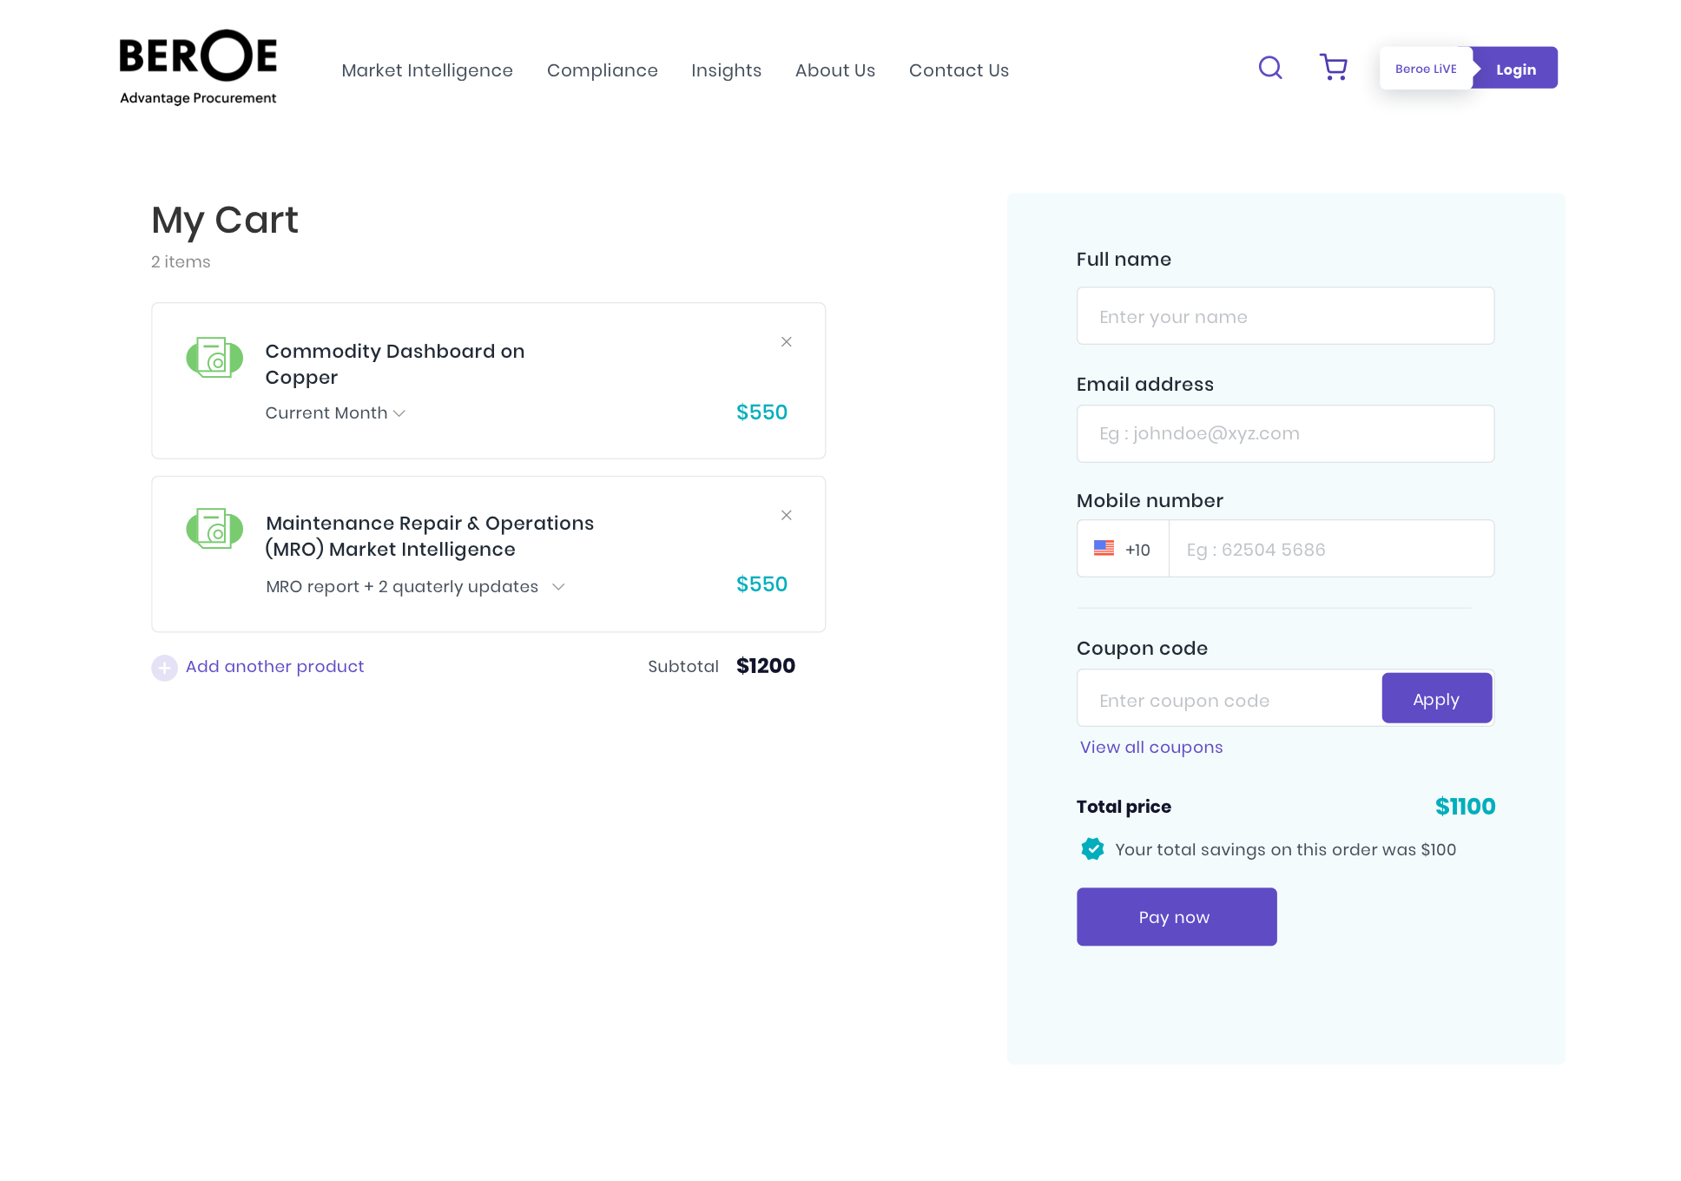This screenshot has height=1181, width=1681.
Task: Click the Pay now button
Action: tap(1176, 917)
